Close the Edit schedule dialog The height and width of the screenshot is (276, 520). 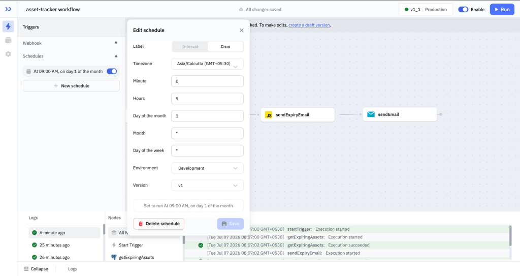tap(241, 30)
